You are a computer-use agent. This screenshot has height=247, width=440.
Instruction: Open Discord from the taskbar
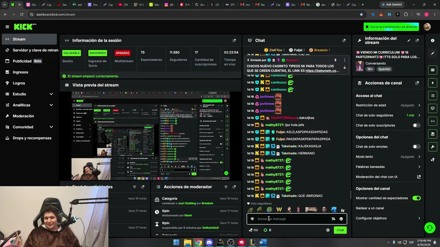[209, 243]
